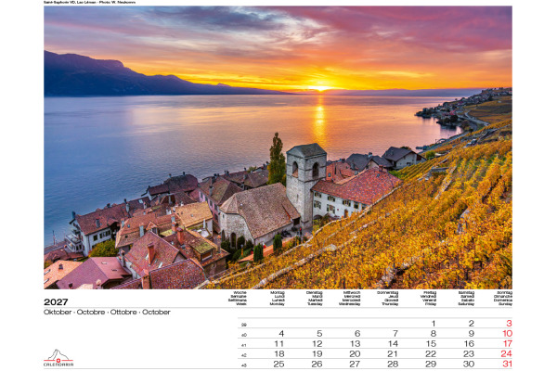Screen dimensions: 557x371
Task: Click the Sonntag / Sunday column header
Action: tap(503, 299)
